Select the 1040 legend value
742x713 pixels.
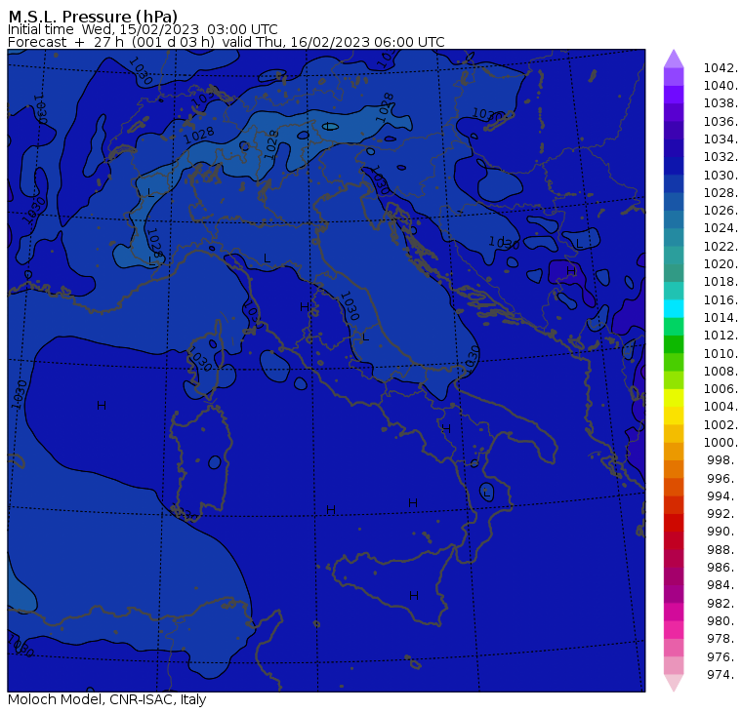point(721,86)
